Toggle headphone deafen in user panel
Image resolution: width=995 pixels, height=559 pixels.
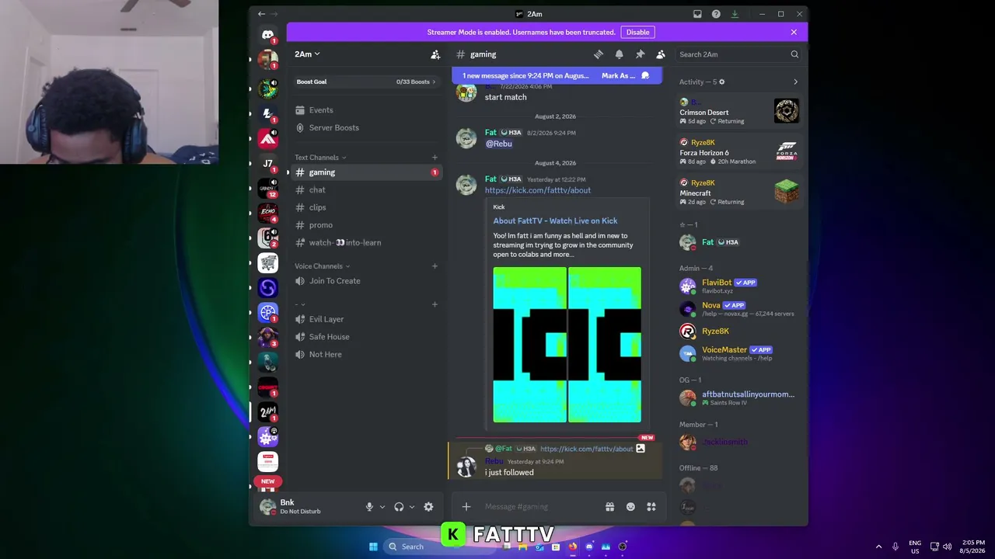pos(399,507)
